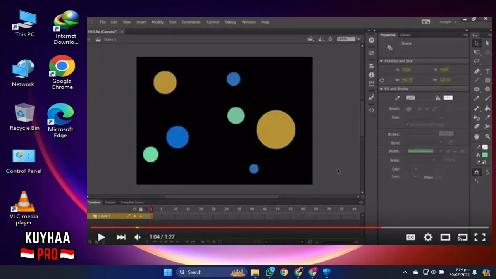
Task: Seek along the red video progress bar
Action: [289, 227]
